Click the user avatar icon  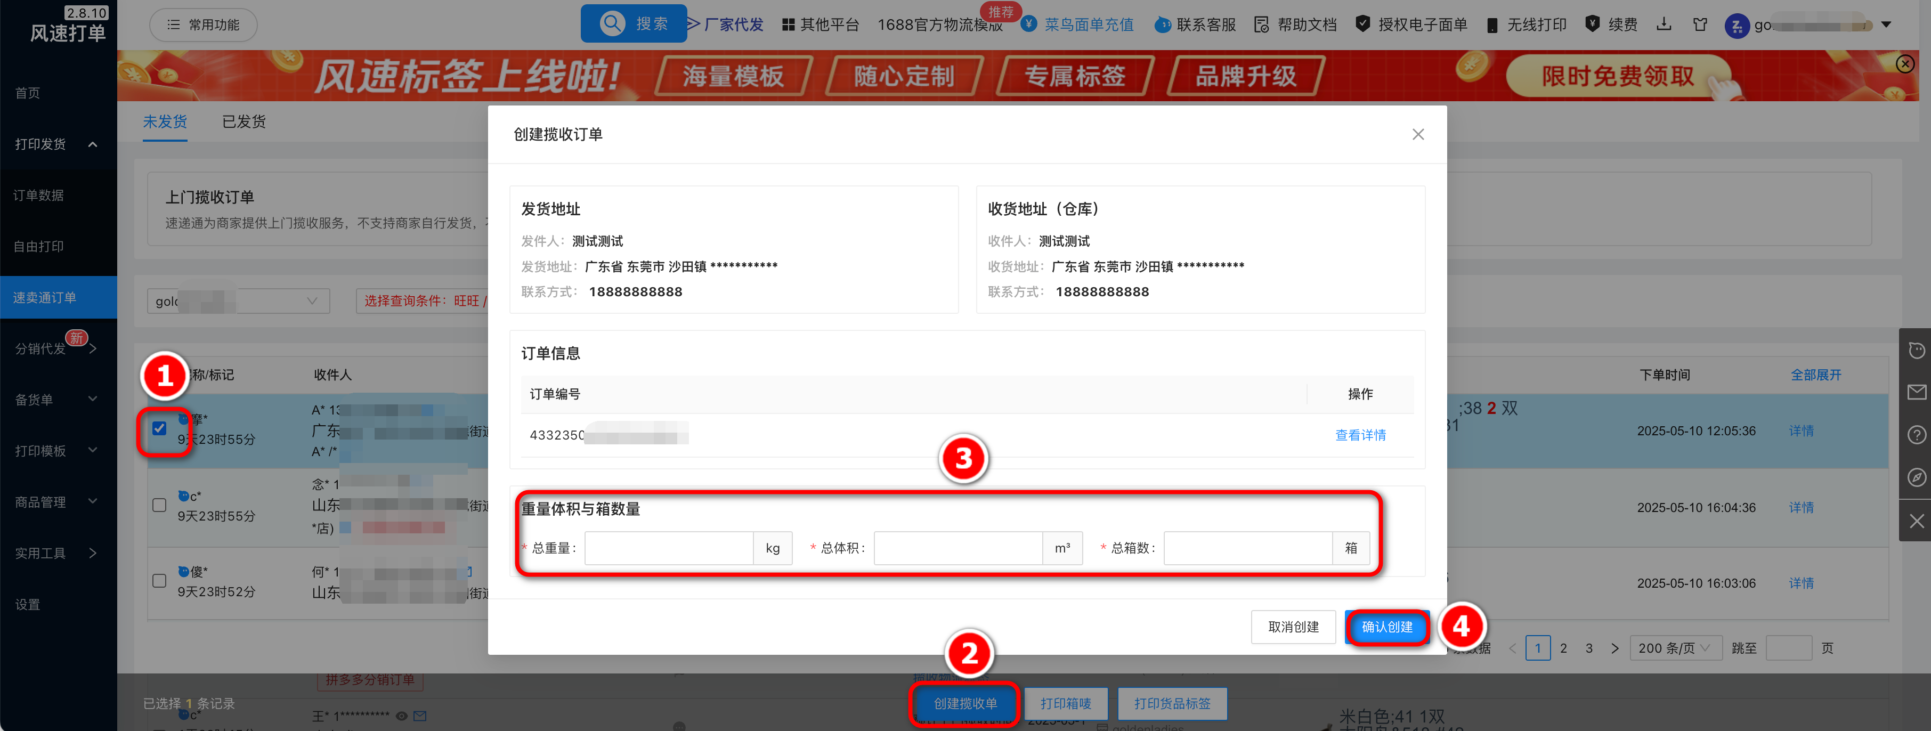pyautogui.click(x=1737, y=26)
